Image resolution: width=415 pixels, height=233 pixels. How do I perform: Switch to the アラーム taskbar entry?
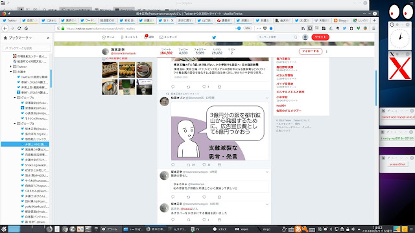[x=110, y=229]
